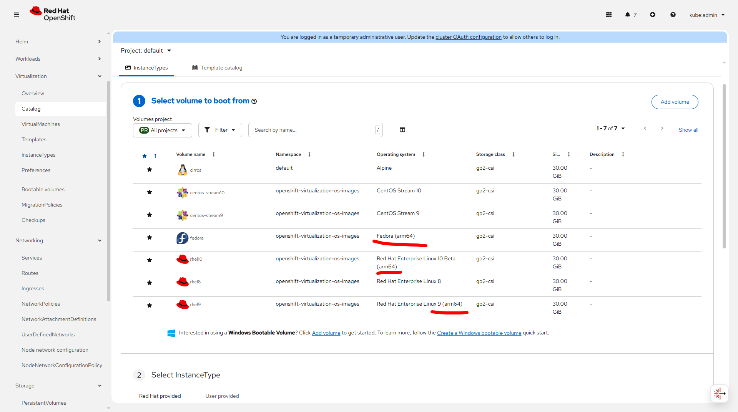Click the inline Add volume link

point(326,333)
